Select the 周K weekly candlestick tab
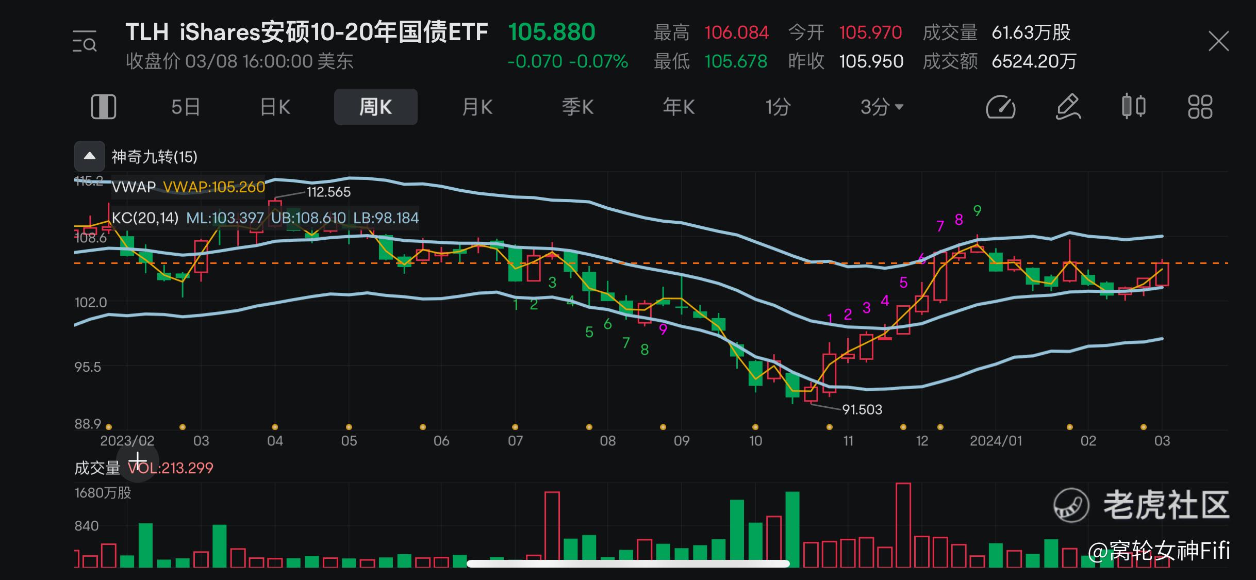 [375, 107]
